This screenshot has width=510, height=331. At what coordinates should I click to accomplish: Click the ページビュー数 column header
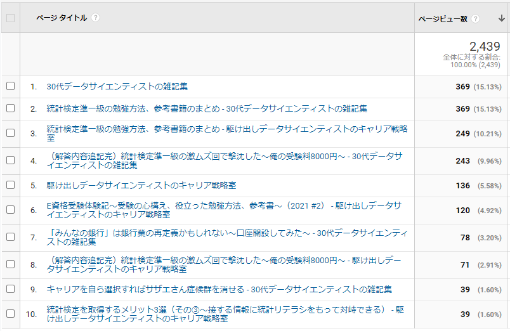[x=443, y=19]
